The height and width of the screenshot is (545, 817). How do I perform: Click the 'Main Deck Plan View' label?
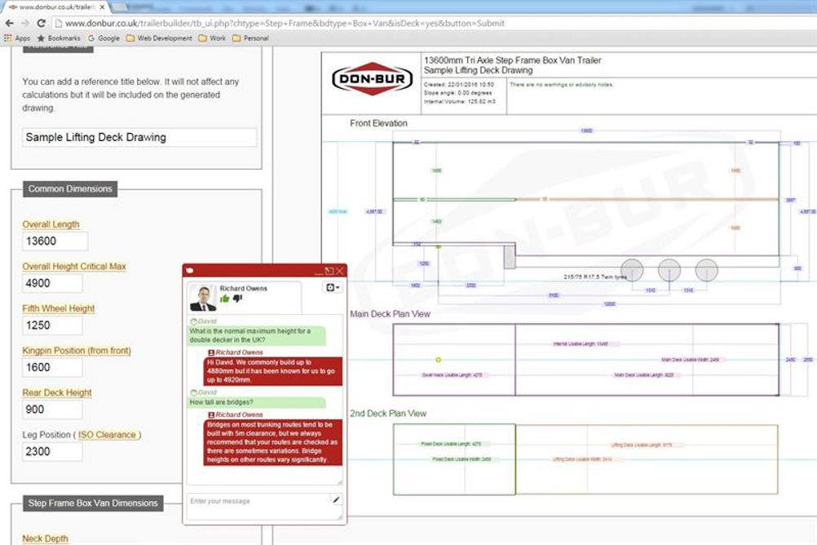(x=391, y=314)
